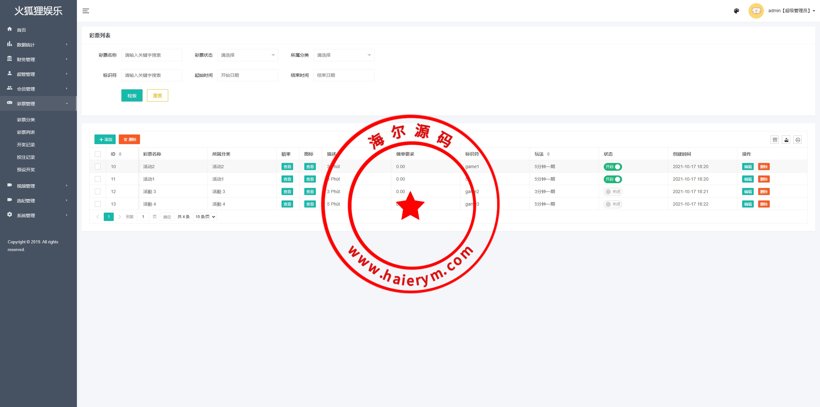Click the export table icon

(x=786, y=140)
